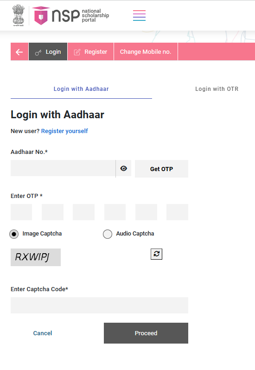
Task: Follow the Register yourself link
Action: 64,131
